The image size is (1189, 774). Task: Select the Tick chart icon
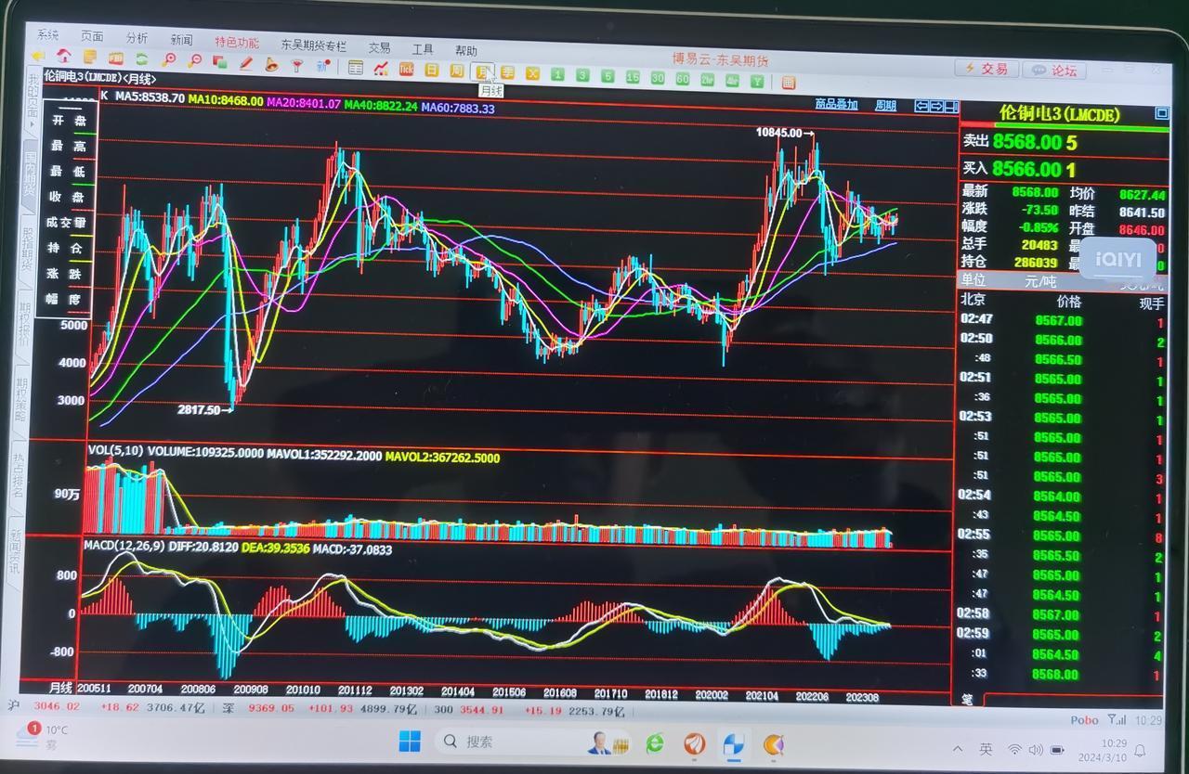[x=406, y=70]
